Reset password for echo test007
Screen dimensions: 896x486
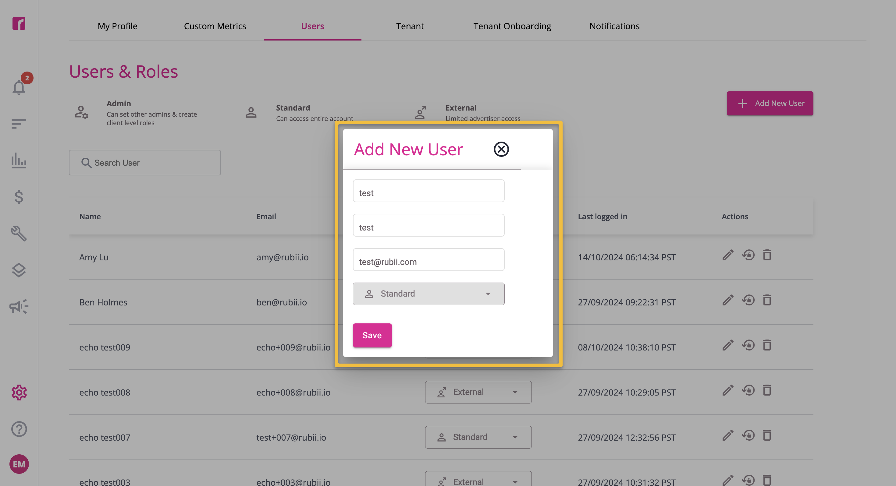pyautogui.click(x=748, y=435)
